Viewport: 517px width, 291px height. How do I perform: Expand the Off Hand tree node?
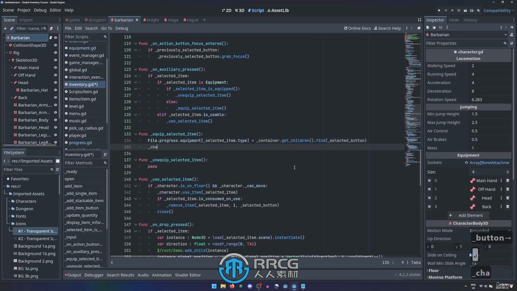tap(12, 75)
